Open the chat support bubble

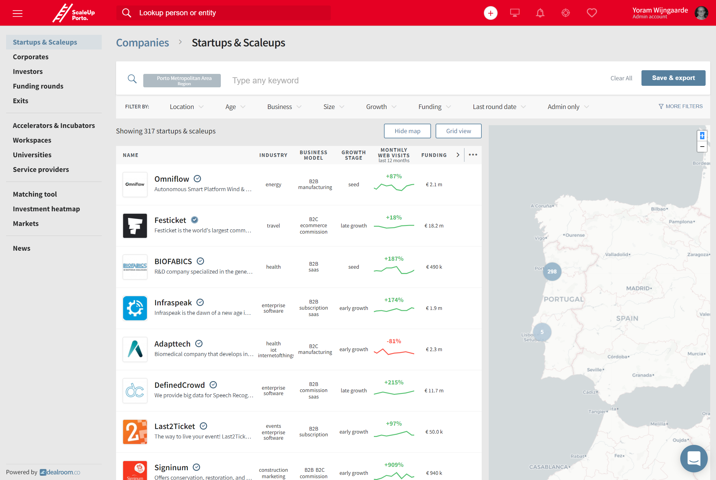pos(694,458)
